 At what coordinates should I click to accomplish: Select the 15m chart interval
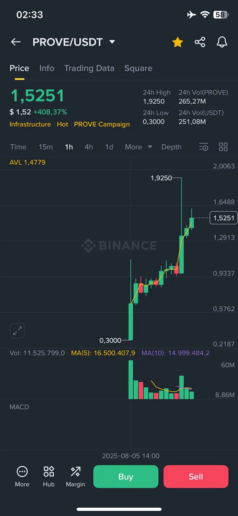click(x=46, y=147)
